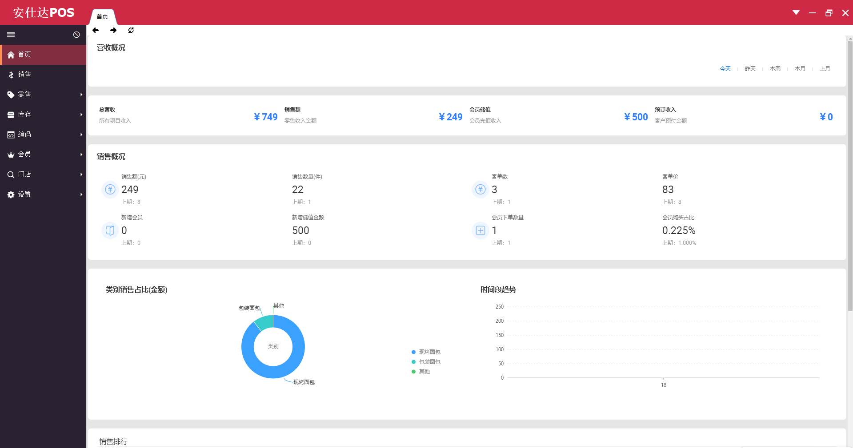Image resolution: width=853 pixels, height=448 pixels.
Task: Click the 门店 magnifier icon
Action: tap(11, 174)
